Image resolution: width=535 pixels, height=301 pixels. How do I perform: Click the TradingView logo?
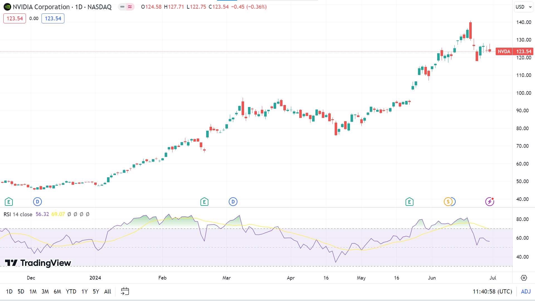point(38,263)
